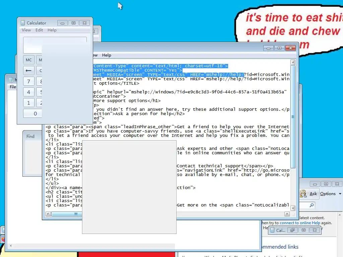Click Notepad vertical scrollbar down arrow

293,208
